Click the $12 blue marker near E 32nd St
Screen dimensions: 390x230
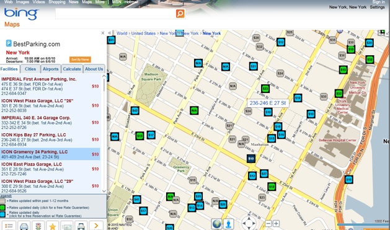tap(281, 42)
